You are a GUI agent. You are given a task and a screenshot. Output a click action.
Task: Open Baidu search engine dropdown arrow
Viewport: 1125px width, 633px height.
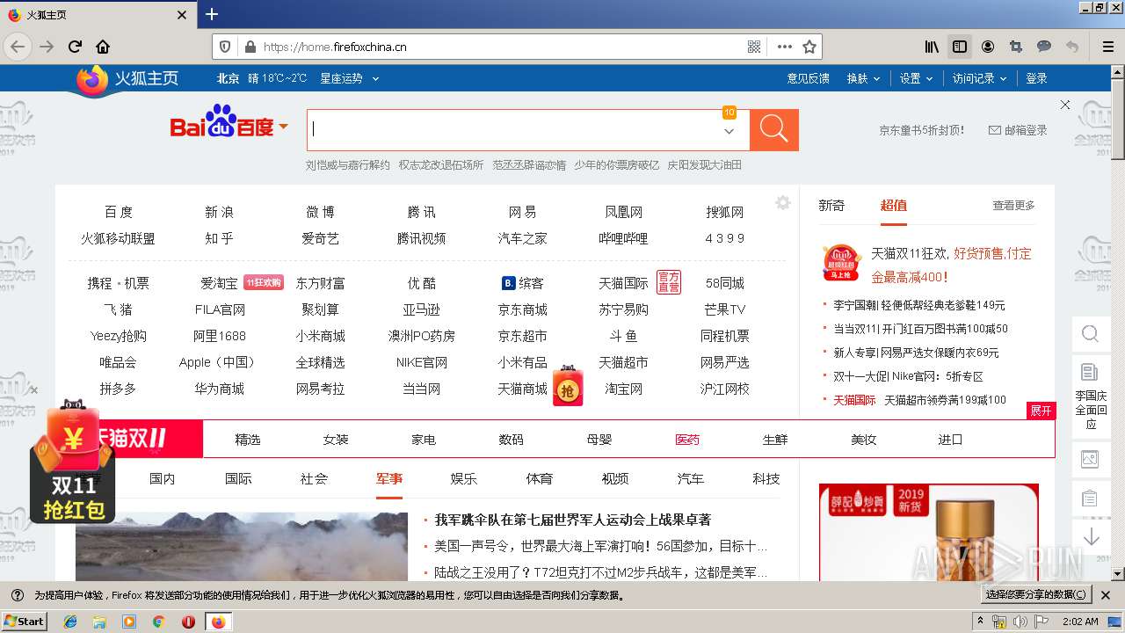pos(283,127)
